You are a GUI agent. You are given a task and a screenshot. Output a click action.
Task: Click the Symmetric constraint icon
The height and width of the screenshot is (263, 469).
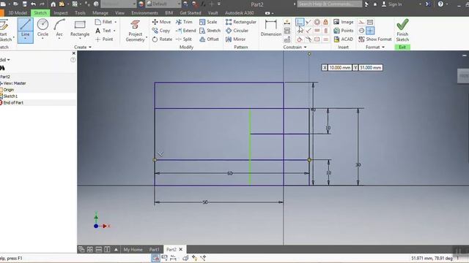317,39
